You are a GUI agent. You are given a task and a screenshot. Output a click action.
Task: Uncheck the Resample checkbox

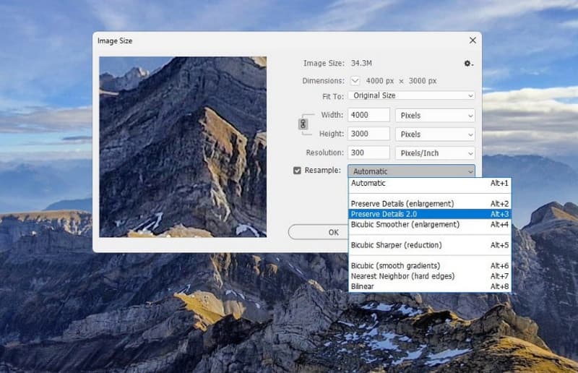(x=297, y=171)
